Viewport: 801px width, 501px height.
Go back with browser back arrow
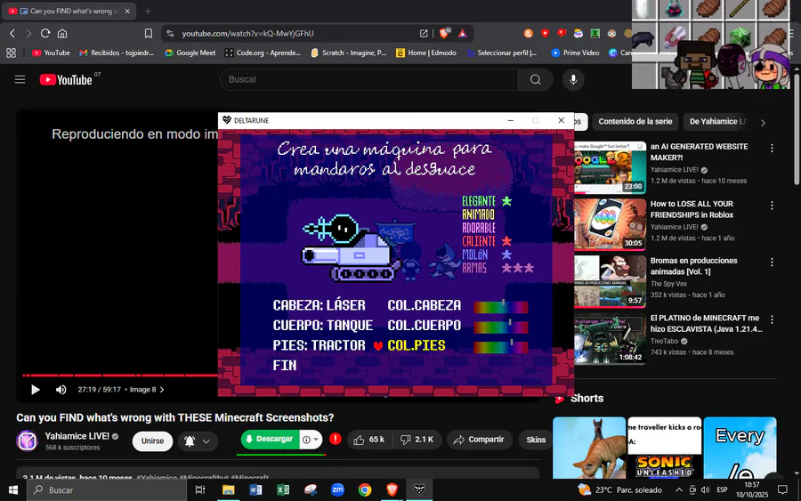12,33
